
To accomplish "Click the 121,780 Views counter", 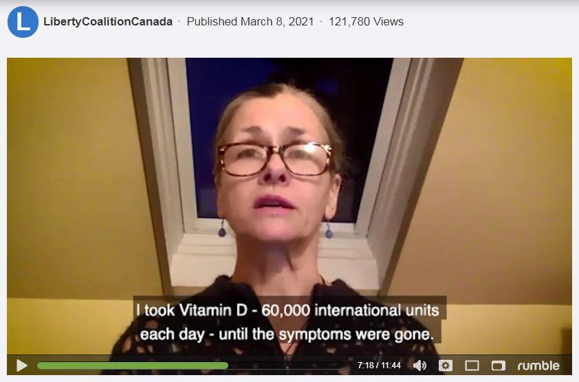I will (x=366, y=21).
